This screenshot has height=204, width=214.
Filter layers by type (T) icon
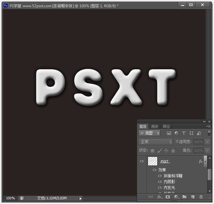[x=184, y=133]
